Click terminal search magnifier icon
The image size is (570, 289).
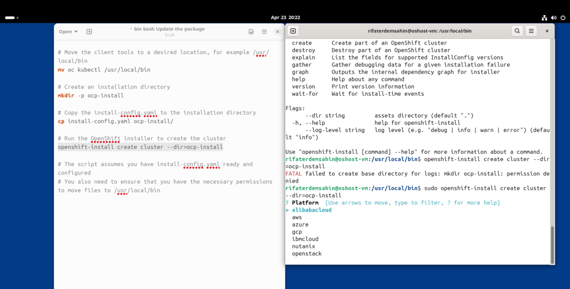coord(517,31)
